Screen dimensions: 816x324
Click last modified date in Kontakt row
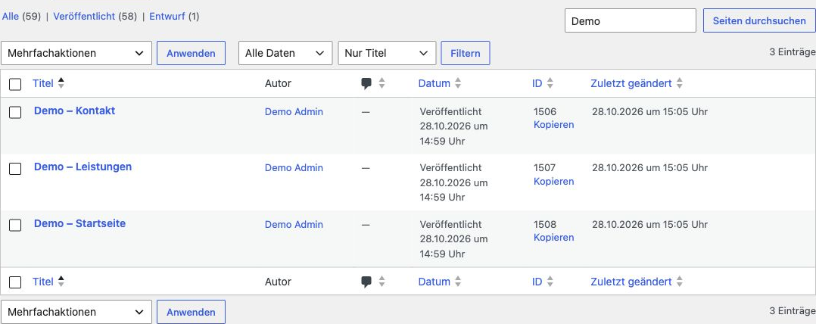coord(650,112)
